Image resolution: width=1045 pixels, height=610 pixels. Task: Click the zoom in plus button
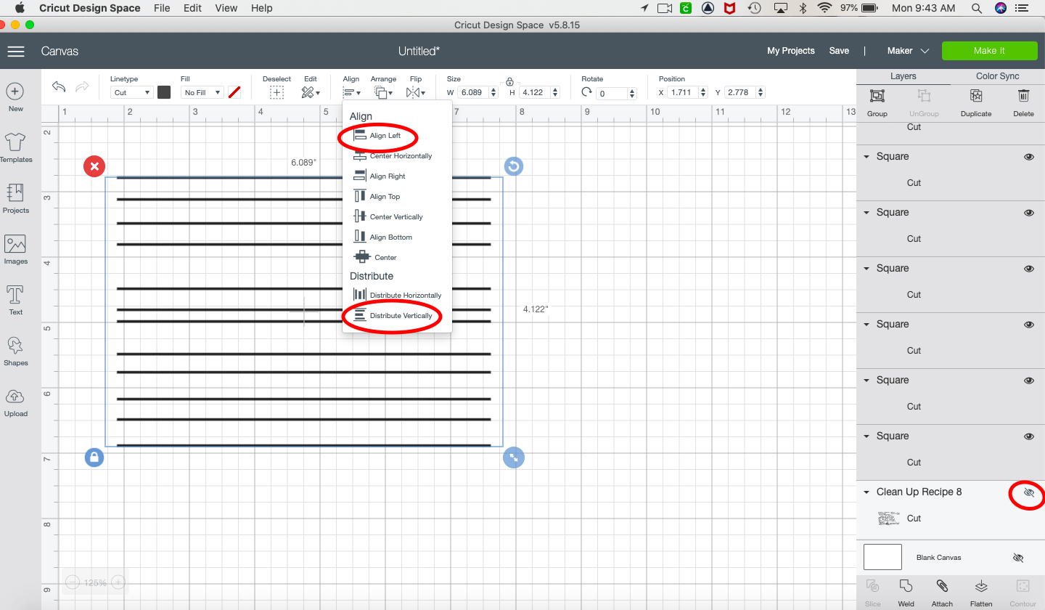click(118, 582)
